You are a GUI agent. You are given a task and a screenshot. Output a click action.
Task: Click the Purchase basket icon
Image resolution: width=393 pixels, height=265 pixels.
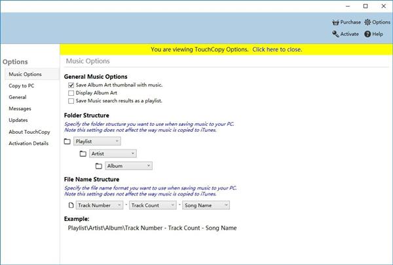[x=335, y=22]
